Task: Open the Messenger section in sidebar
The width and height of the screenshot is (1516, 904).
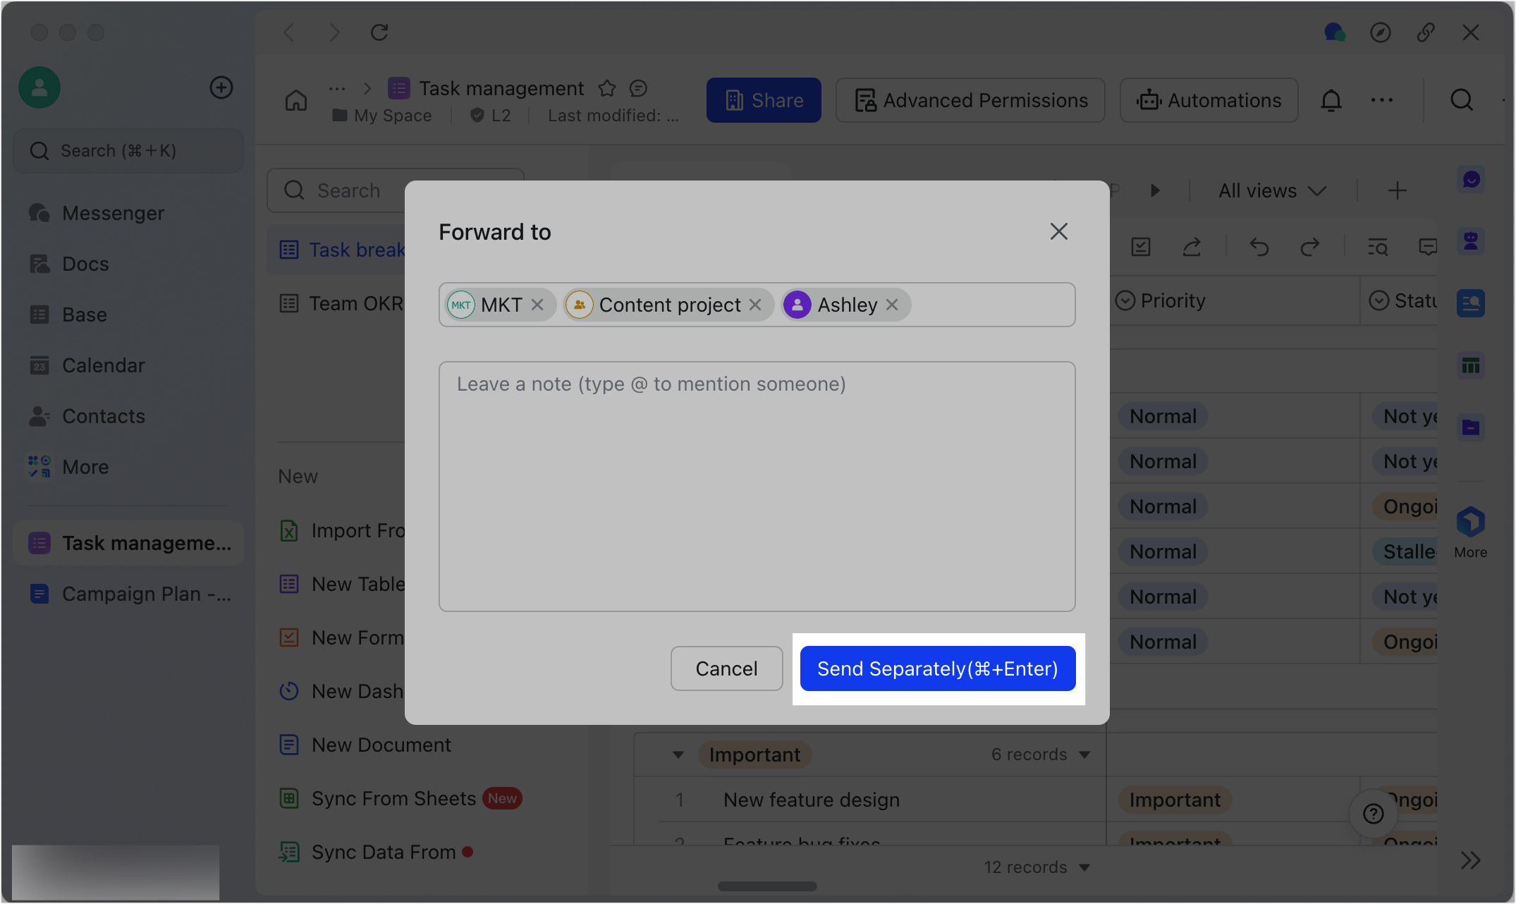Action: pos(113,212)
